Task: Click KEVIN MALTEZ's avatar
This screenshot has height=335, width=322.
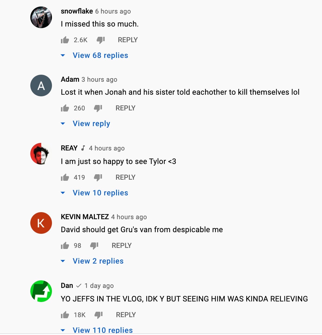Action: (41, 223)
